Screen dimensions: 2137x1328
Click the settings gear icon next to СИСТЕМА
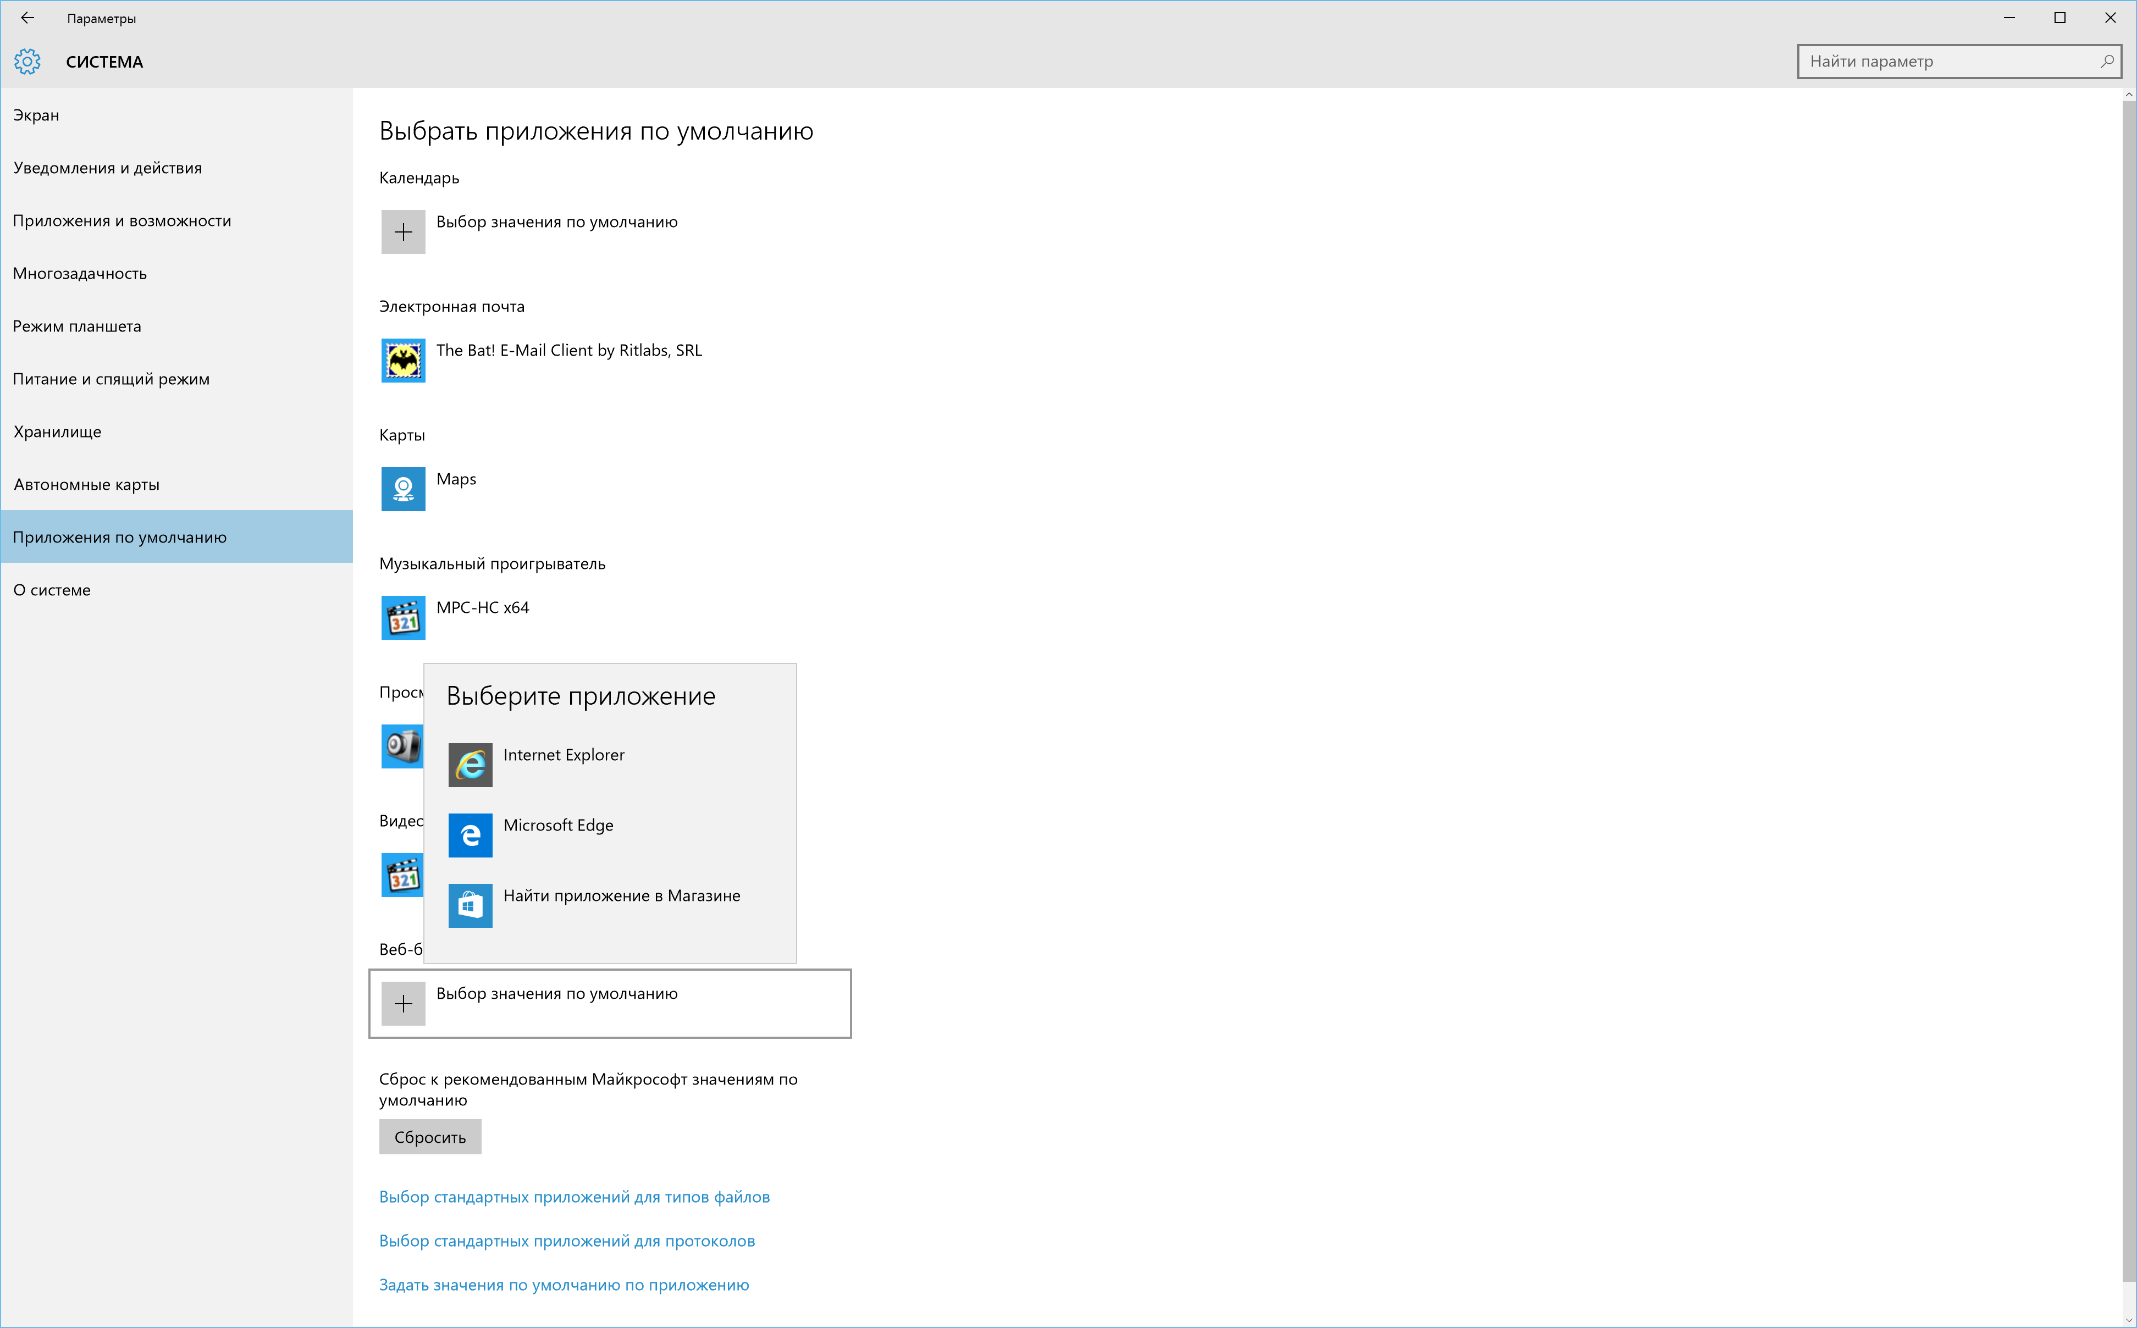click(27, 62)
